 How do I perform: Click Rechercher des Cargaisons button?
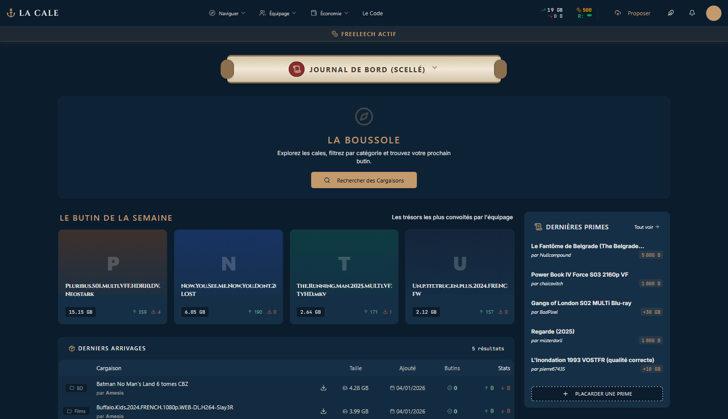(364, 180)
